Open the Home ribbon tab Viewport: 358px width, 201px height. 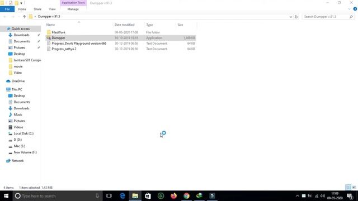click(22, 9)
